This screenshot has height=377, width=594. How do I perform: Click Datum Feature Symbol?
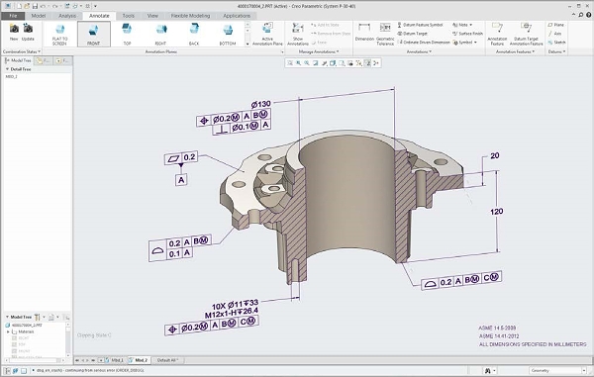[x=420, y=25]
